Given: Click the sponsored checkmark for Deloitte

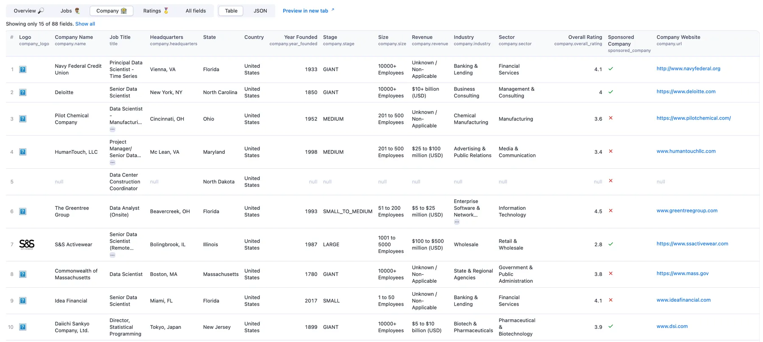Looking at the screenshot, I should [x=611, y=92].
